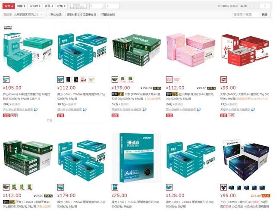This screenshot has height=210, width=276.
Task: Enable the 京东物流 checkbox
Action: click(x=48, y=15)
